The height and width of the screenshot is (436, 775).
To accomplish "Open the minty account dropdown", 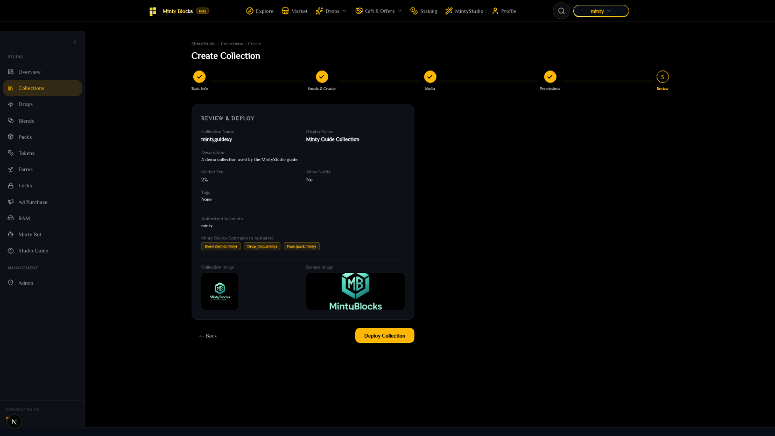I will point(601,11).
